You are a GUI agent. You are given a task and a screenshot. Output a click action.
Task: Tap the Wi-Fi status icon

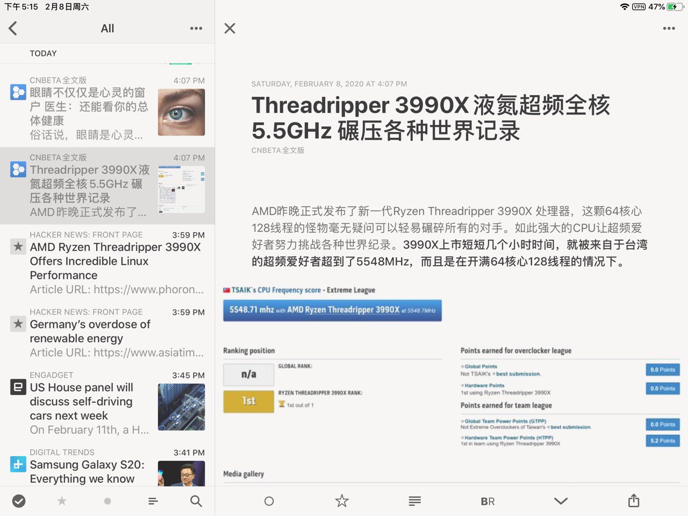pos(625,7)
